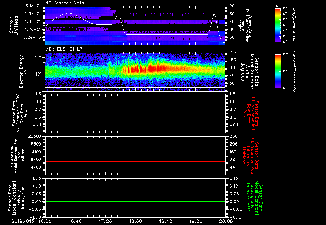Click the 17:20 time tick label
The width and height of the screenshot is (326, 225).
pyautogui.click(x=105, y=221)
